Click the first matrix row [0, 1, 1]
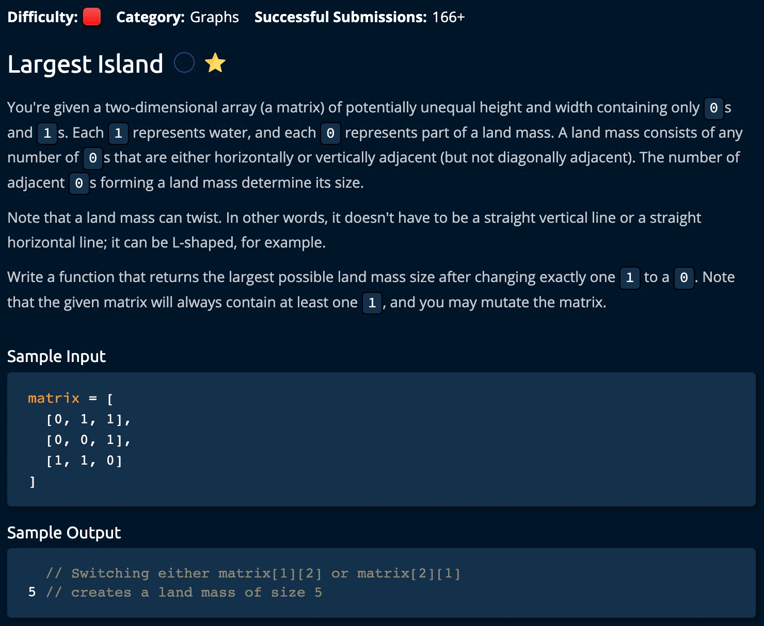The height and width of the screenshot is (626, 764). (x=88, y=419)
